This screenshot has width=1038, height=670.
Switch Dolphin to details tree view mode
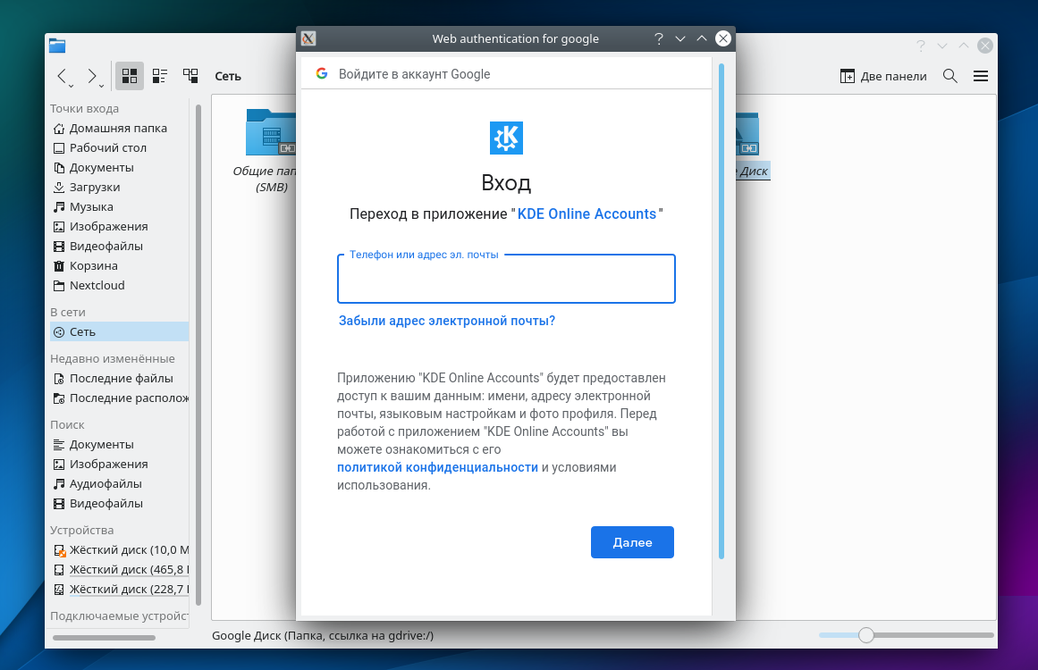click(190, 76)
